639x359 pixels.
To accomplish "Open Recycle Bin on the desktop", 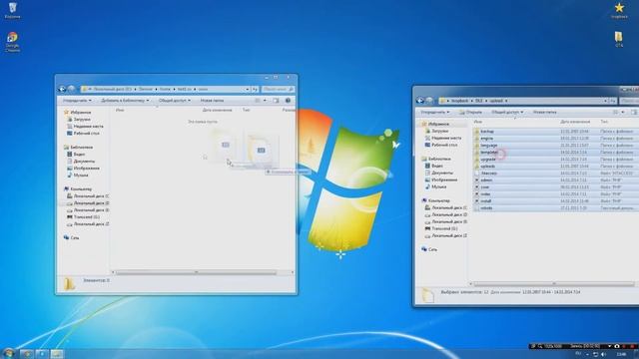I will tap(12, 10).
